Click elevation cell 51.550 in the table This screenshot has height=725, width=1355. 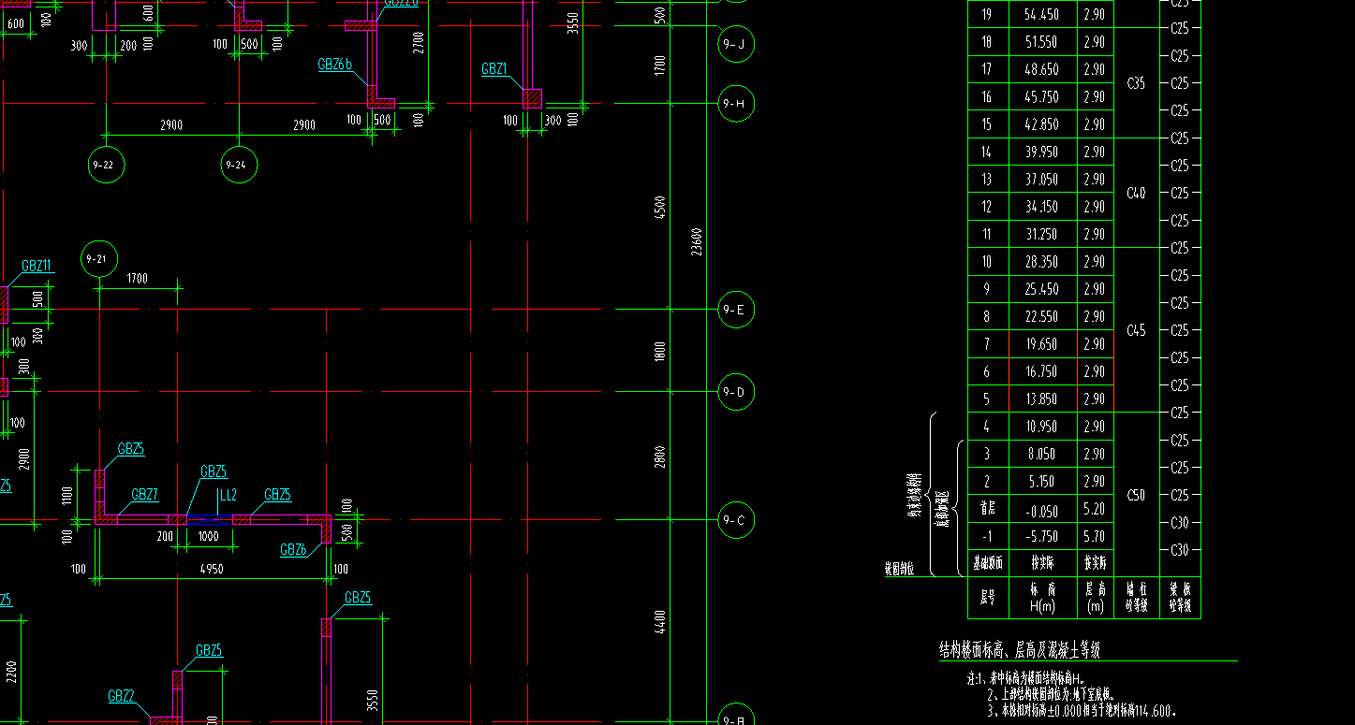tap(1042, 42)
